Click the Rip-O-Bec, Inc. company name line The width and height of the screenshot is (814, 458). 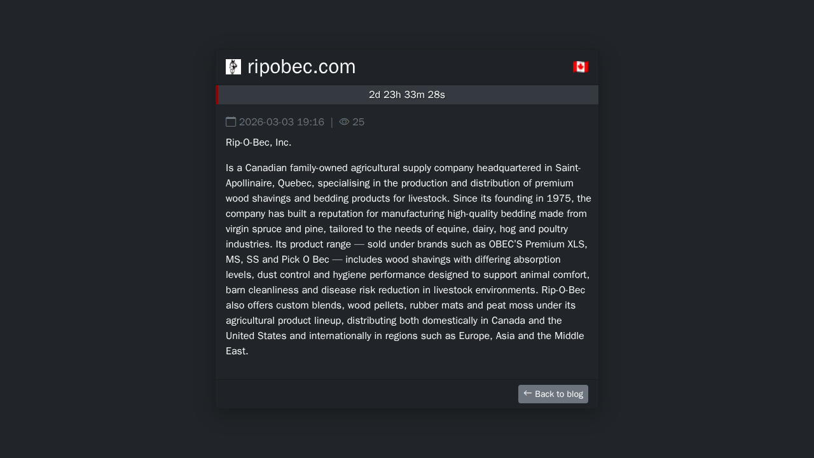coord(258,142)
